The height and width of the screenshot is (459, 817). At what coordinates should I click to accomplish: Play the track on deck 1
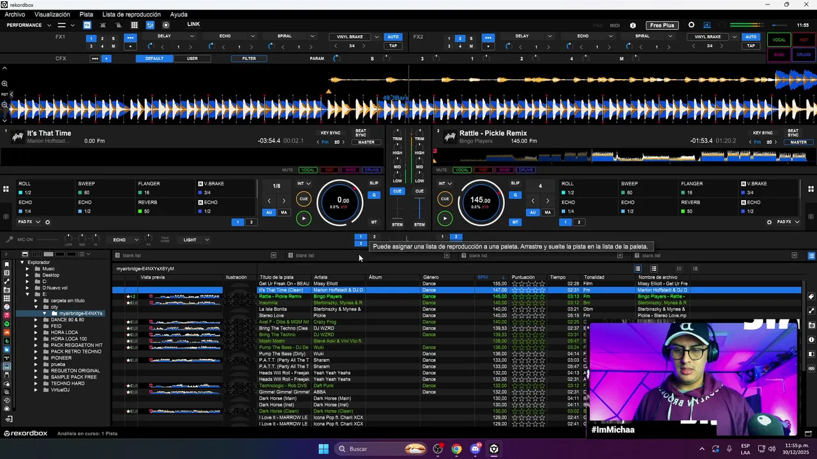303,218
